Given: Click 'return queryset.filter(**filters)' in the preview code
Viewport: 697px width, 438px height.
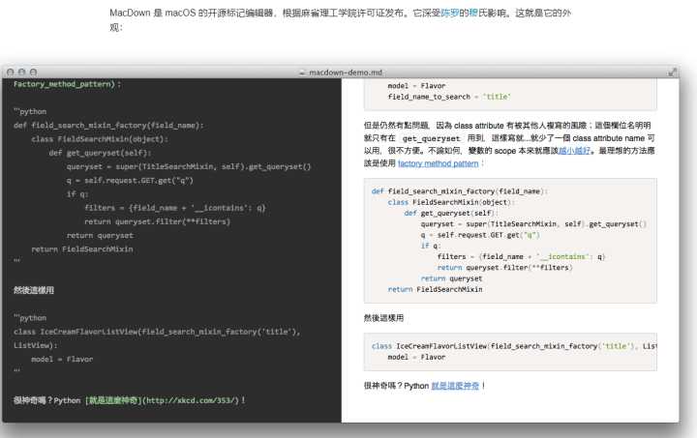Looking at the screenshot, I should (x=505, y=268).
